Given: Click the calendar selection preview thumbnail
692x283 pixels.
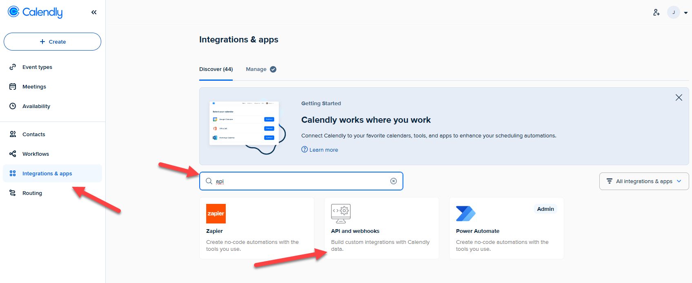Looking at the screenshot, I should click(244, 123).
